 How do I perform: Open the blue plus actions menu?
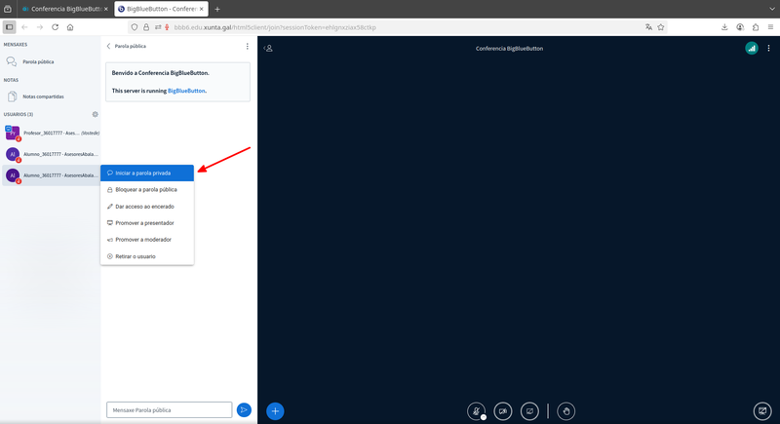[x=276, y=411]
